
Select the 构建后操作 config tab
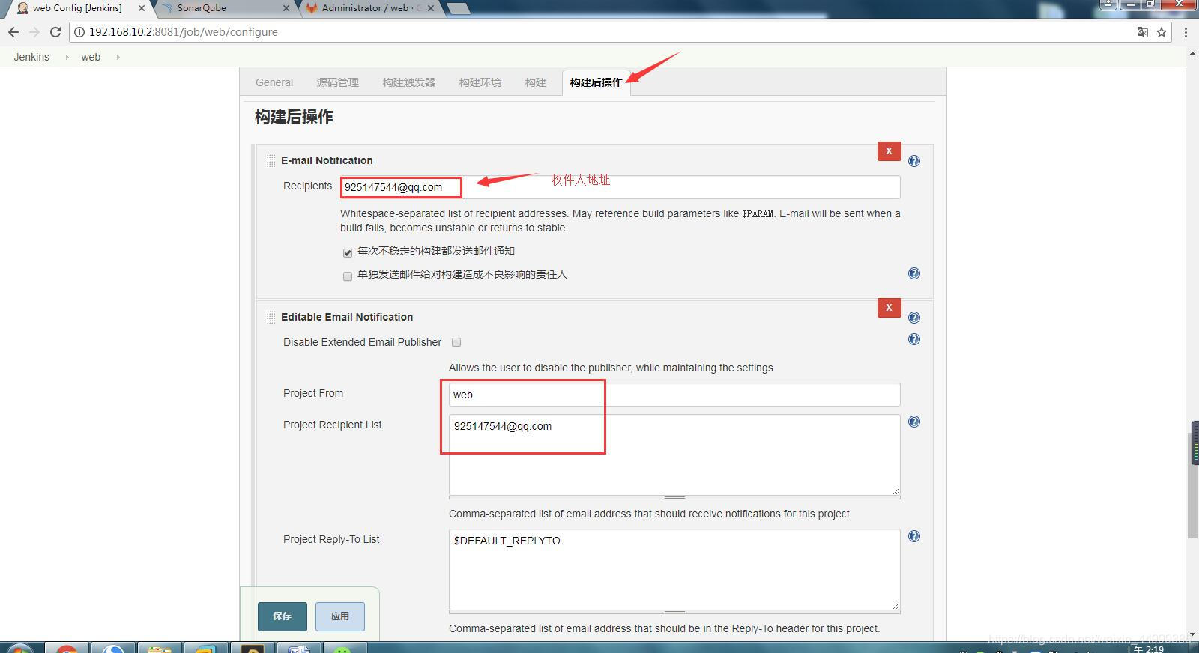(x=596, y=82)
